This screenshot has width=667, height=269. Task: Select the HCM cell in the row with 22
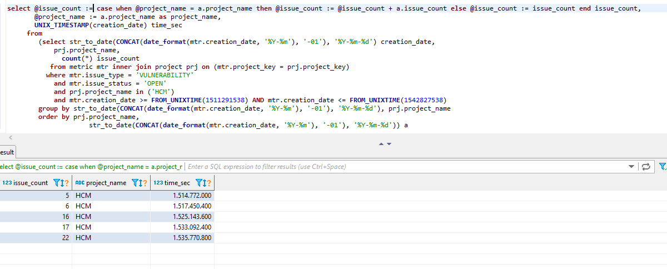pos(111,237)
